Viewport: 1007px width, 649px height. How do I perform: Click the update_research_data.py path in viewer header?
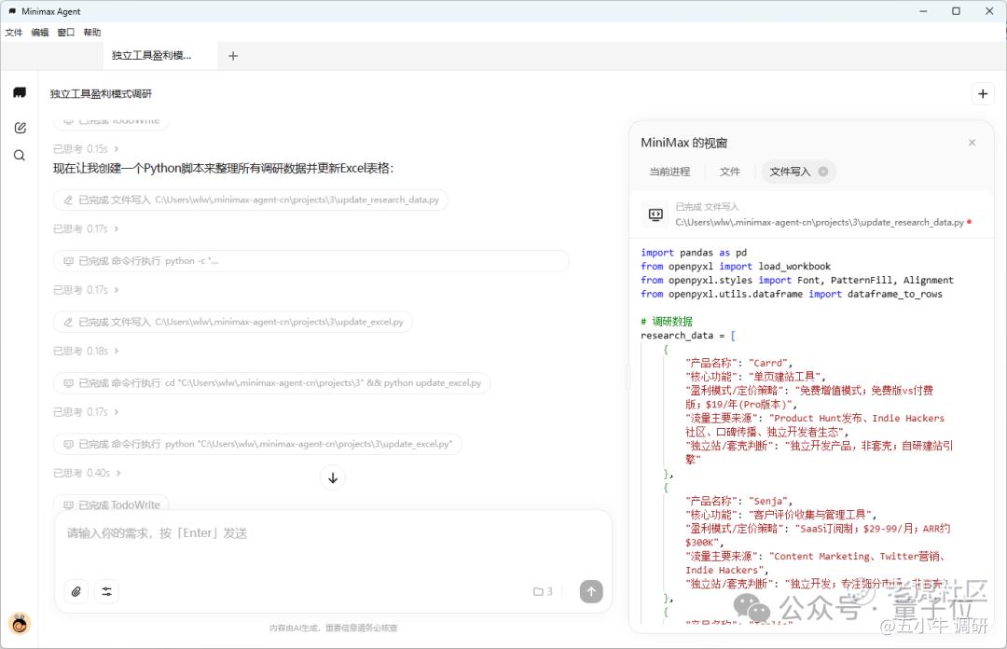(x=820, y=222)
